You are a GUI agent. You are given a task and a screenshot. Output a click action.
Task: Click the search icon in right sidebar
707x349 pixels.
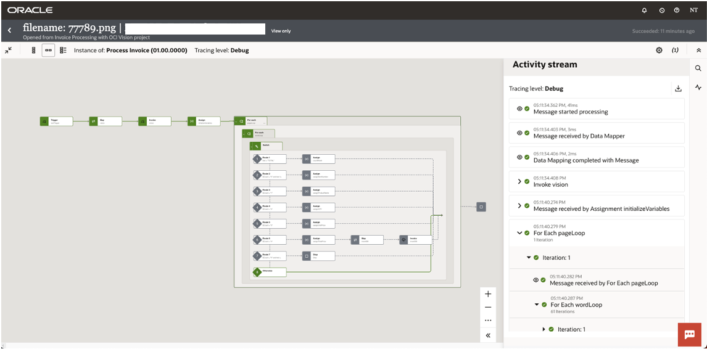tap(698, 68)
